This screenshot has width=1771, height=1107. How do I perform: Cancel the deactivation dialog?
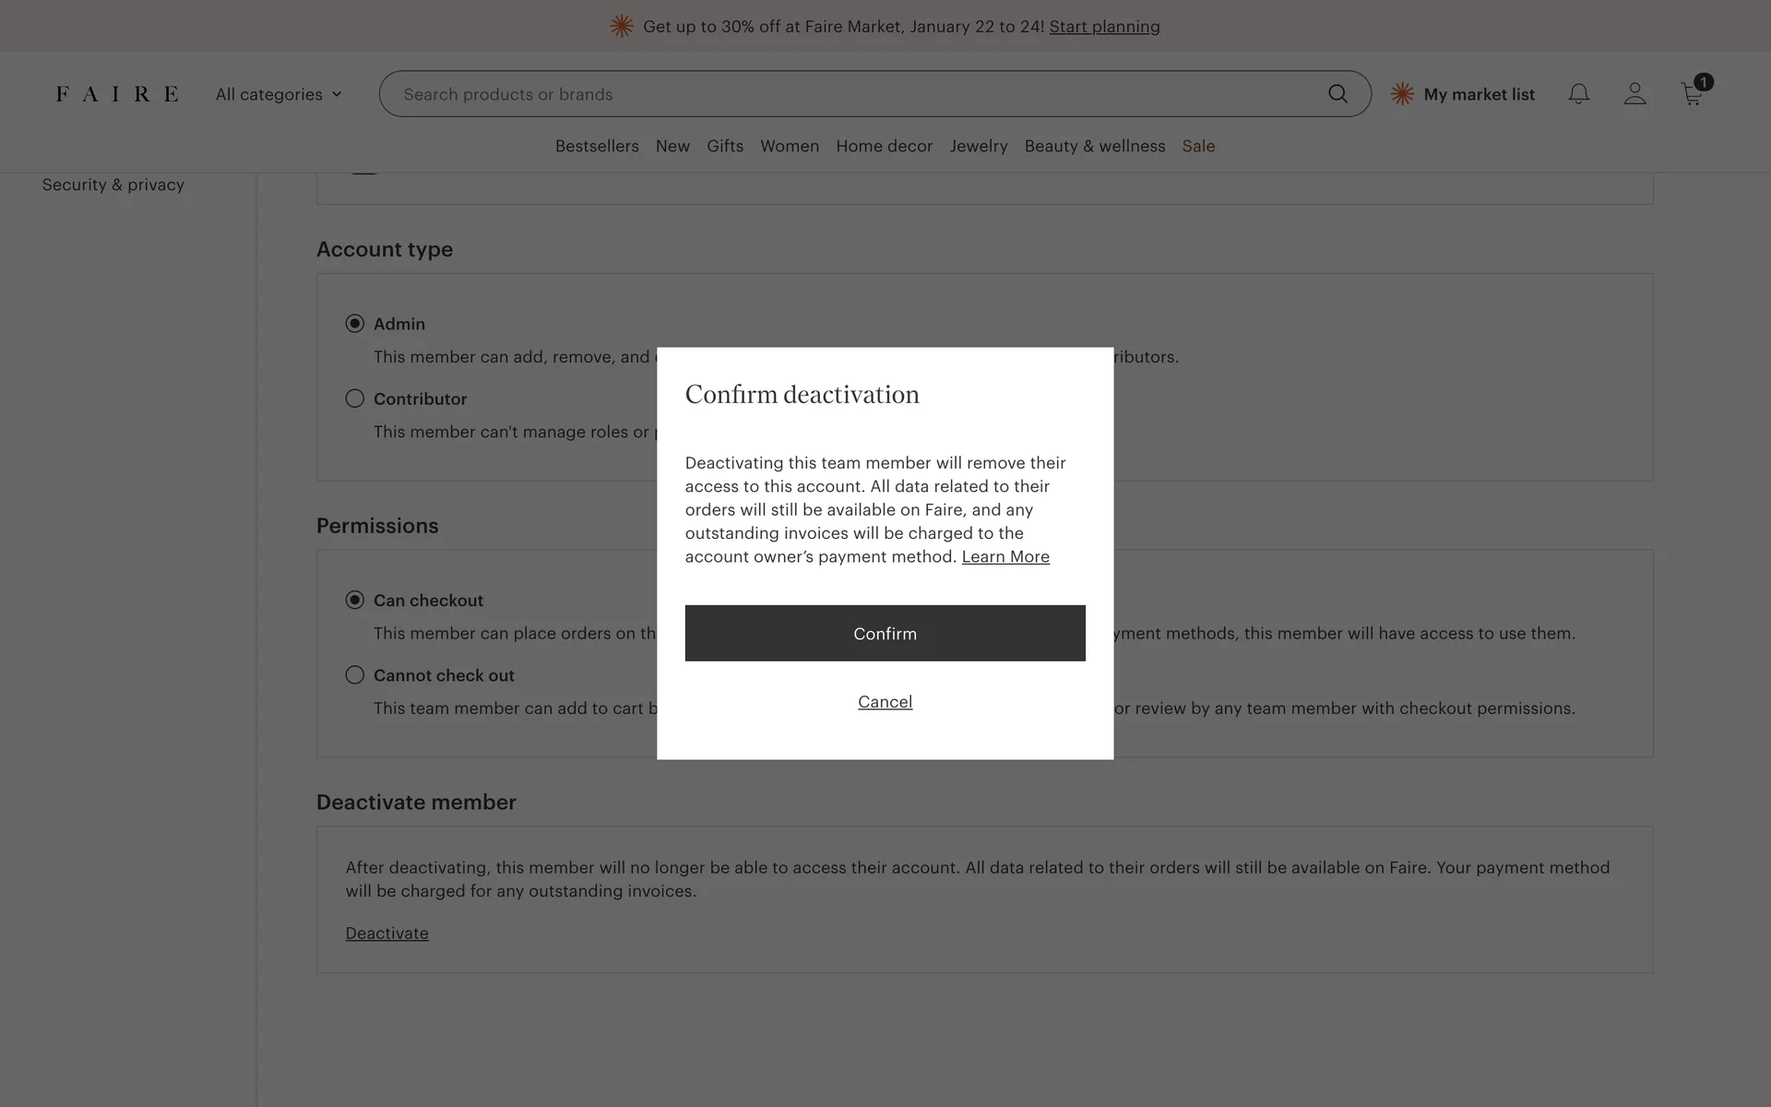885,702
